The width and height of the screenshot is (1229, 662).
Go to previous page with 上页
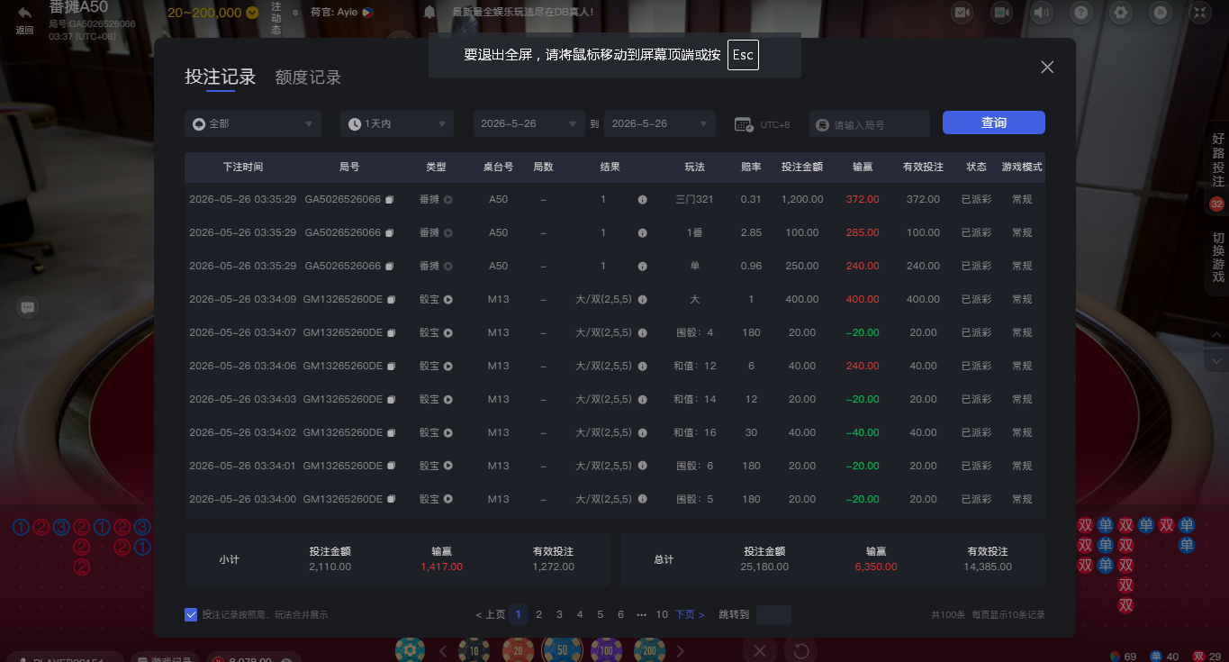pyautogui.click(x=491, y=614)
